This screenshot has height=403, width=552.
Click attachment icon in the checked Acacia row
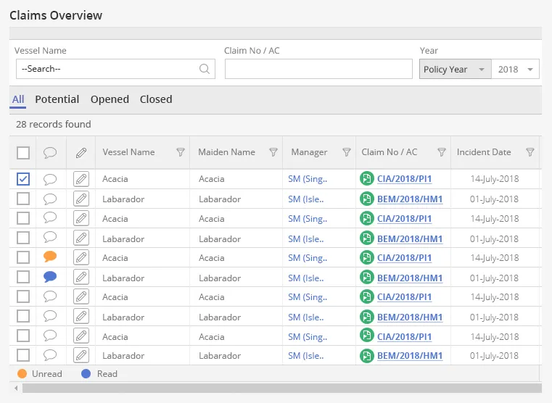coord(81,179)
